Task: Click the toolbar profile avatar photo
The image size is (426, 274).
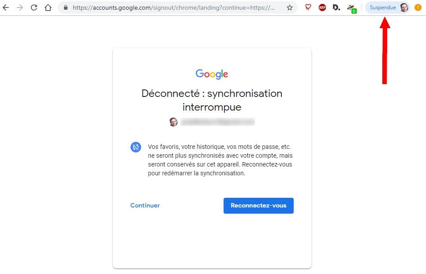Action: [x=404, y=7]
